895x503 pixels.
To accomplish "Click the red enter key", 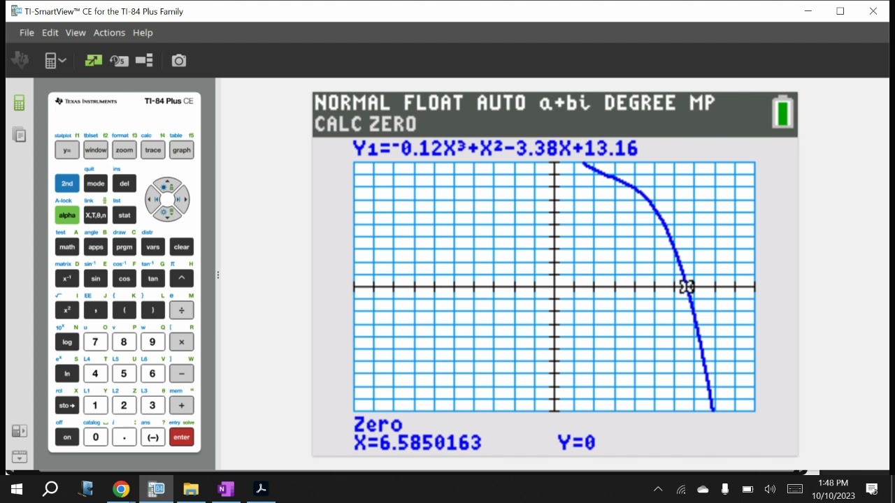I will pyautogui.click(x=182, y=437).
